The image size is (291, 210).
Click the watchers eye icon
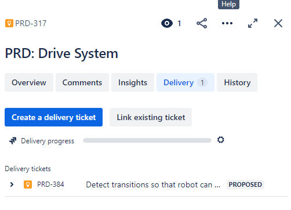click(x=167, y=23)
